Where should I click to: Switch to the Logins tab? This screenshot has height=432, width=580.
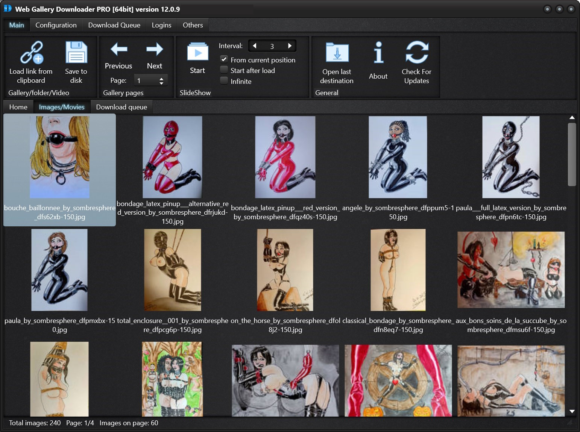coord(161,25)
